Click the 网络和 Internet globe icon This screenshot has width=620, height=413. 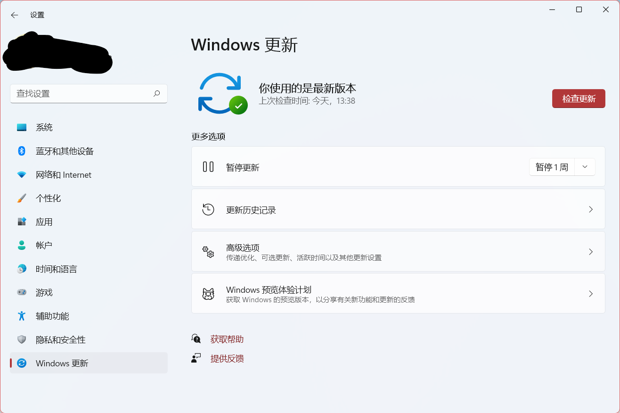click(x=21, y=174)
